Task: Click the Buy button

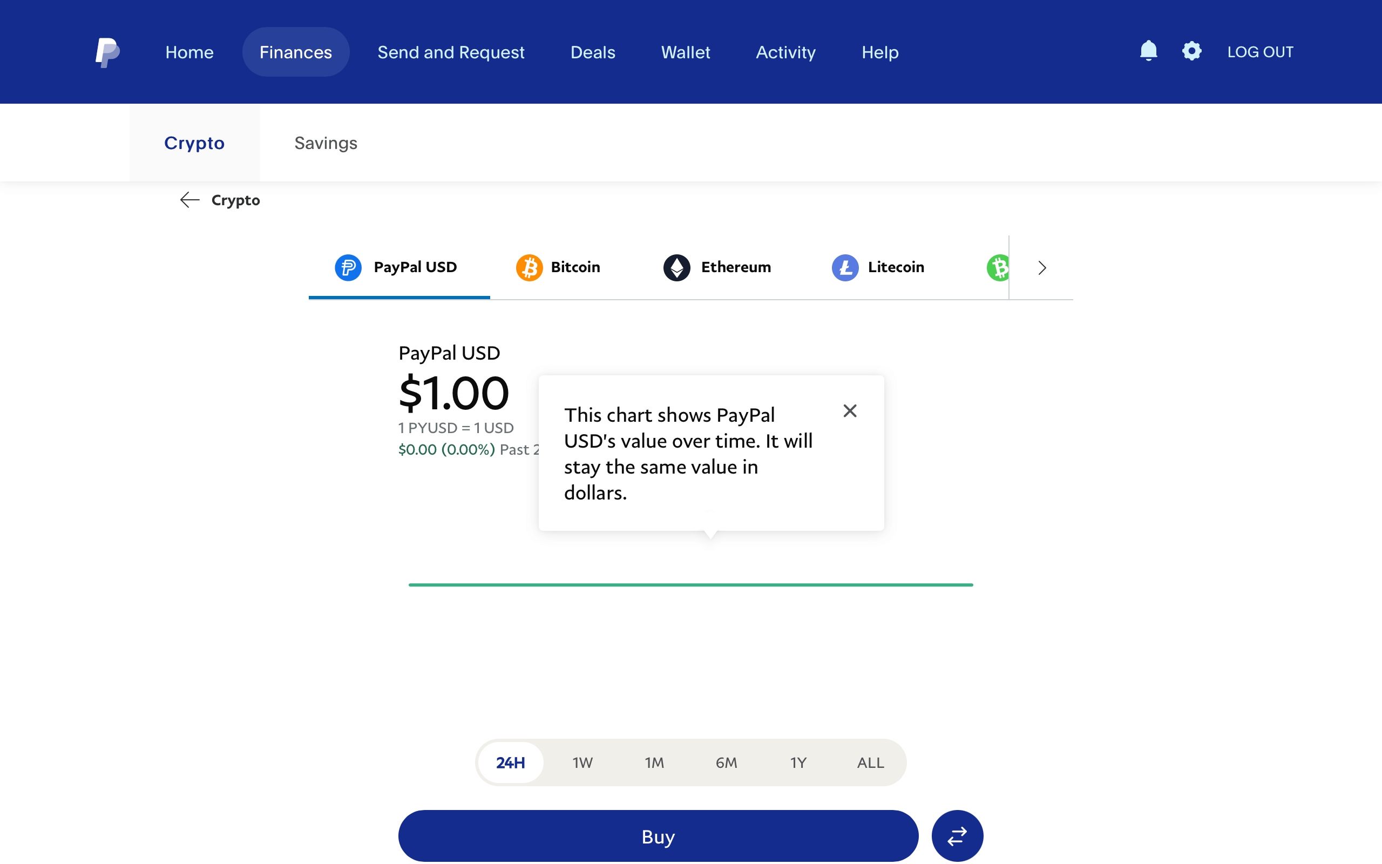Action: pyautogui.click(x=658, y=835)
